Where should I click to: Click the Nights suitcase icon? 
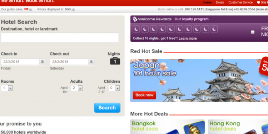[x=115, y=61]
